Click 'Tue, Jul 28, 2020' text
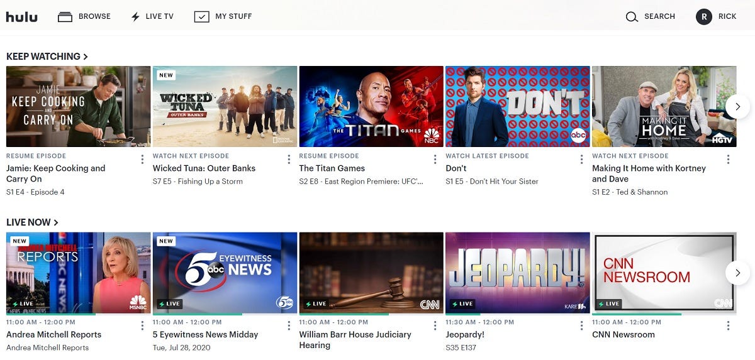Image resolution: width=755 pixels, height=360 pixels. (x=181, y=347)
